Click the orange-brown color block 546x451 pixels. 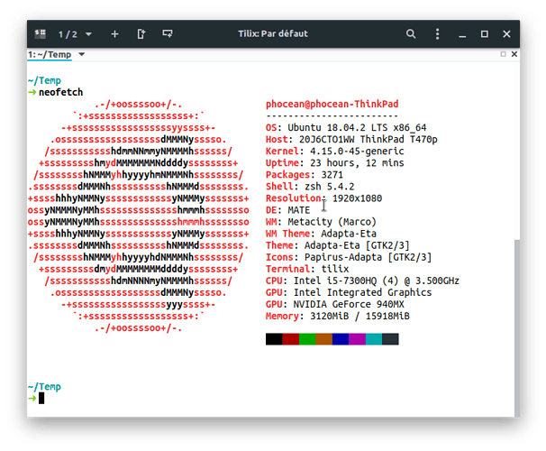(324, 339)
